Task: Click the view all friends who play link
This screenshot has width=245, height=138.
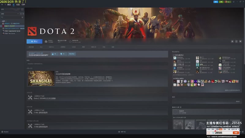Action: click(232, 90)
